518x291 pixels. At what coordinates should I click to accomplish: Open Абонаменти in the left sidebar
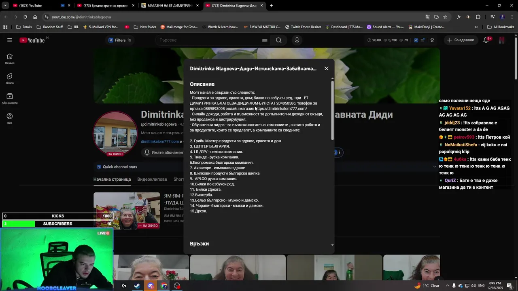pyautogui.click(x=10, y=98)
